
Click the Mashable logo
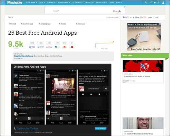(15, 2)
